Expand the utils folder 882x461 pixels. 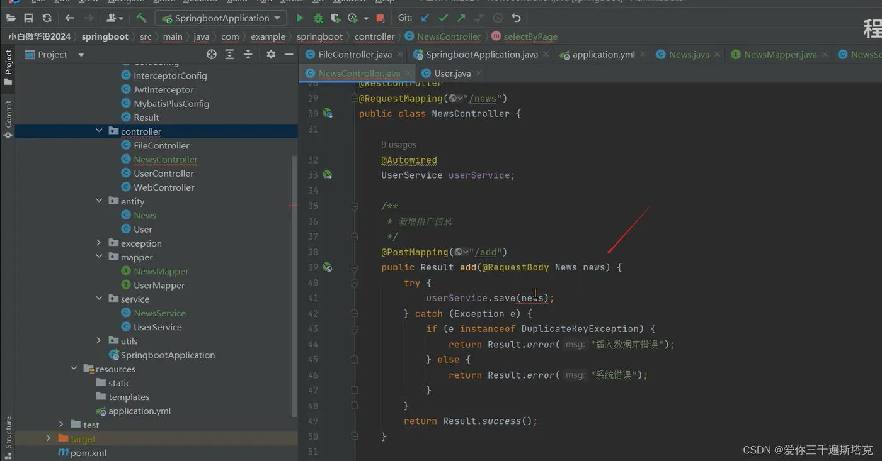coord(99,341)
